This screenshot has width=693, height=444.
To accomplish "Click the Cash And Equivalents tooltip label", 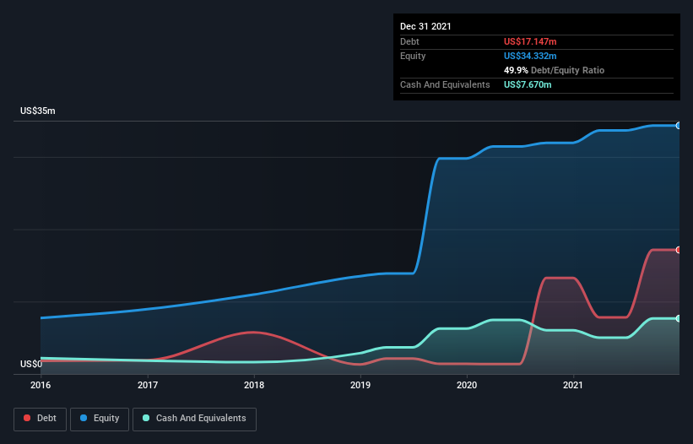I will point(445,84).
